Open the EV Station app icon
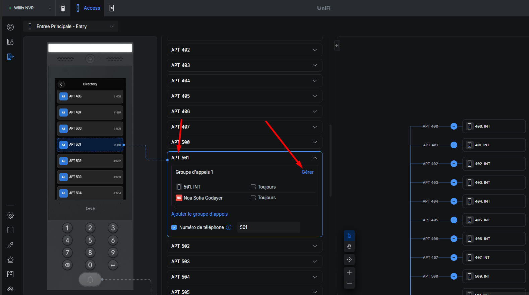 click(x=112, y=8)
